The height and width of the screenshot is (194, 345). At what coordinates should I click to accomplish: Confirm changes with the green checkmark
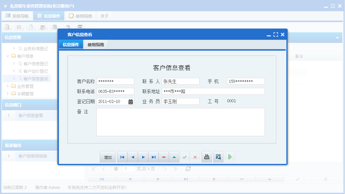185,157
